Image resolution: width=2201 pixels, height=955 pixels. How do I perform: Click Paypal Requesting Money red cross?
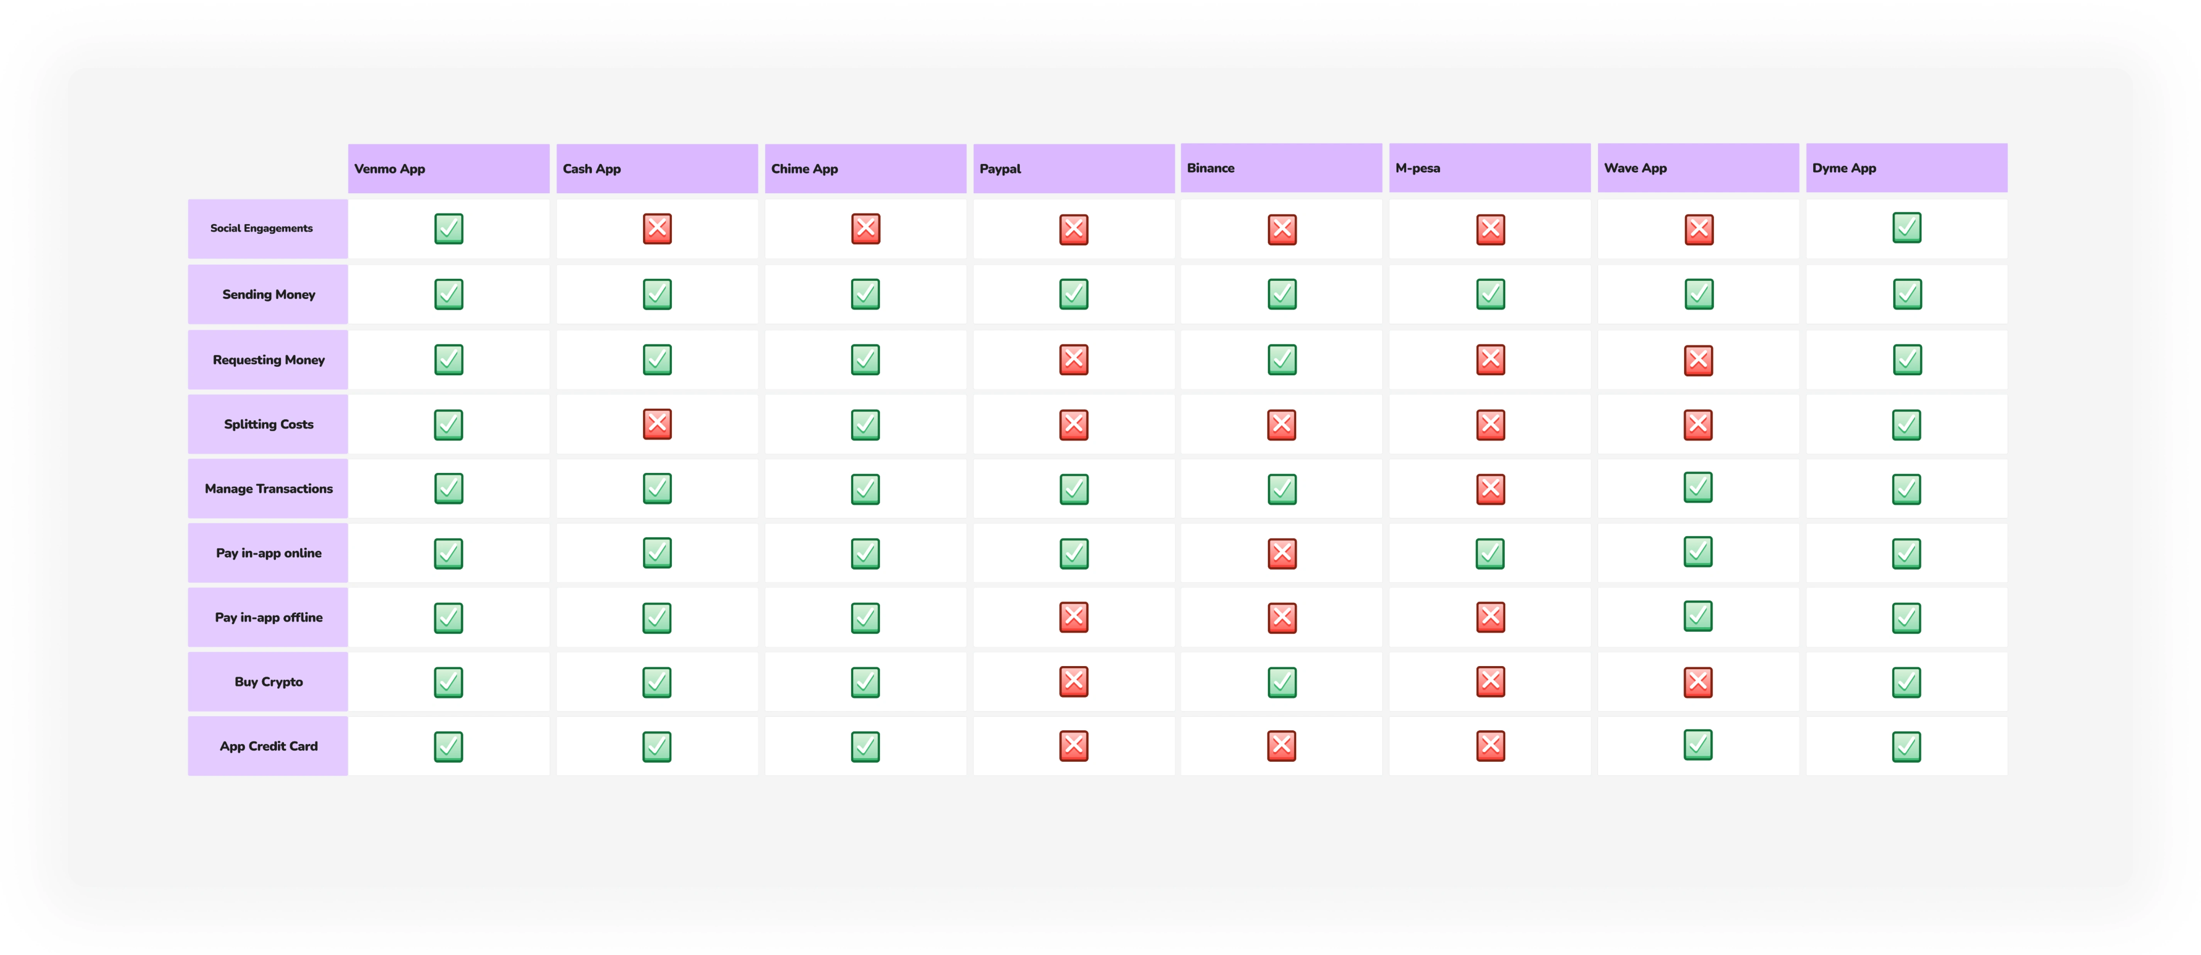1073,359
